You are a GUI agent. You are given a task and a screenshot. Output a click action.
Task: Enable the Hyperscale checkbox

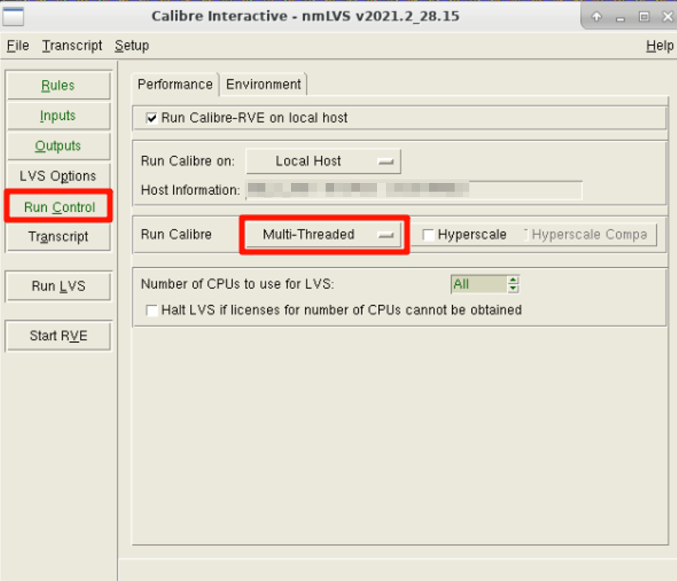click(428, 235)
